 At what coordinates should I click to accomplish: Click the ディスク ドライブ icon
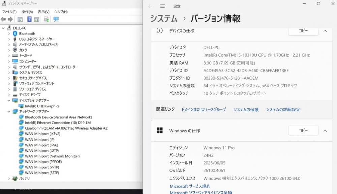coord(15,95)
